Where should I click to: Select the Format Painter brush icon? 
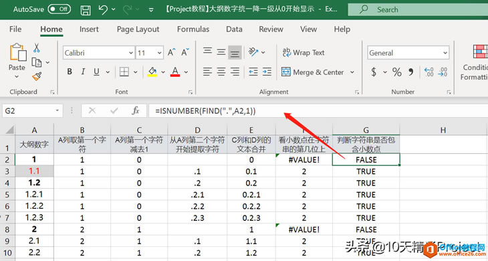pyautogui.click(x=37, y=76)
